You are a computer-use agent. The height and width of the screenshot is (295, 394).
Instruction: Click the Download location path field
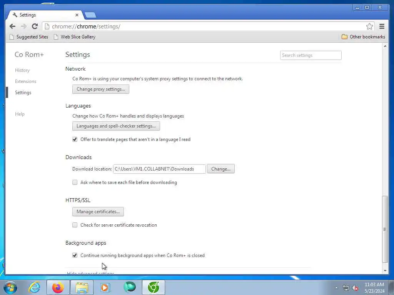pos(159,169)
